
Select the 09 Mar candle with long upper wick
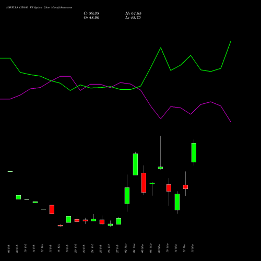[x=160, y=168]
